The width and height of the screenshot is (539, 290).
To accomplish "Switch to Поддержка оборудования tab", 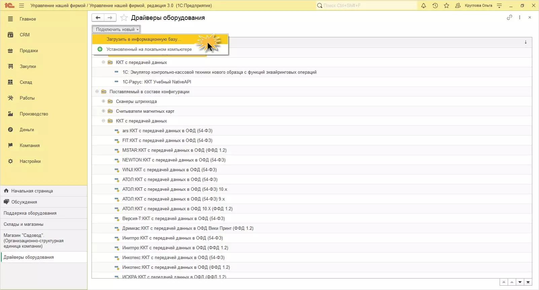I will tap(44, 213).
